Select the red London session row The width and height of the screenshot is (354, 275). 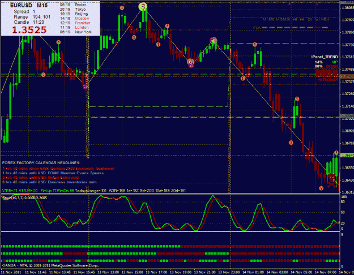pos(74,27)
